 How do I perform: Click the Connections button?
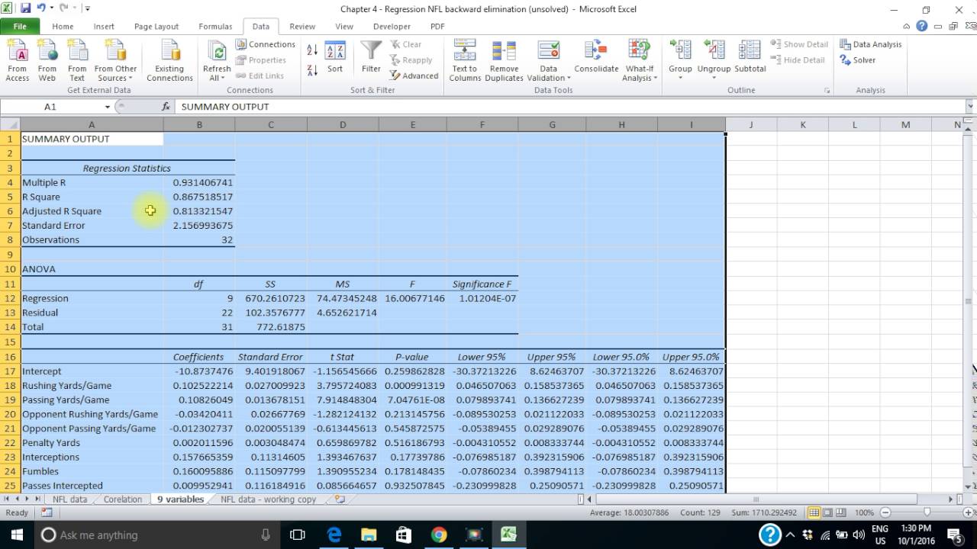point(266,44)
